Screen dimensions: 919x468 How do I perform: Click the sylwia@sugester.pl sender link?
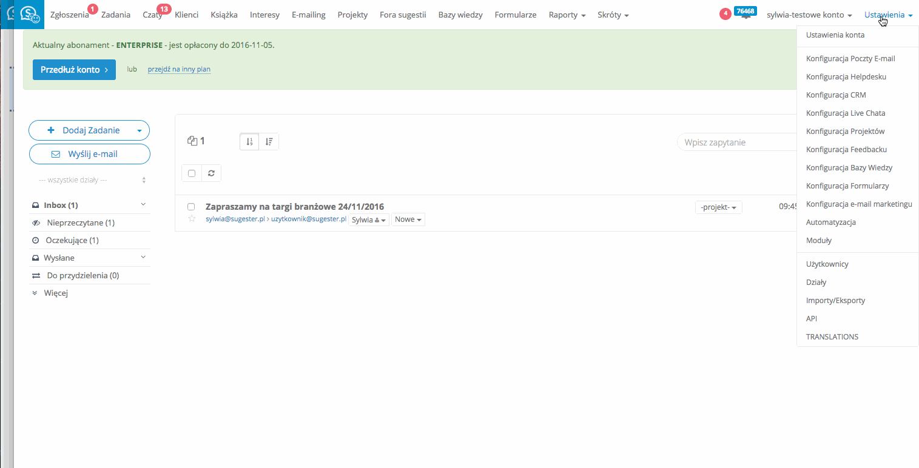235,219
